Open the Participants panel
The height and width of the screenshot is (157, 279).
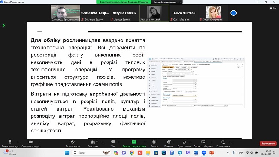point(93,143)
